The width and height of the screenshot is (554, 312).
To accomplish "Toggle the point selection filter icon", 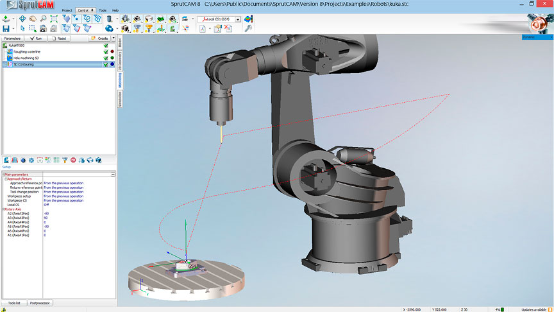I will click(x=76, y=19).
